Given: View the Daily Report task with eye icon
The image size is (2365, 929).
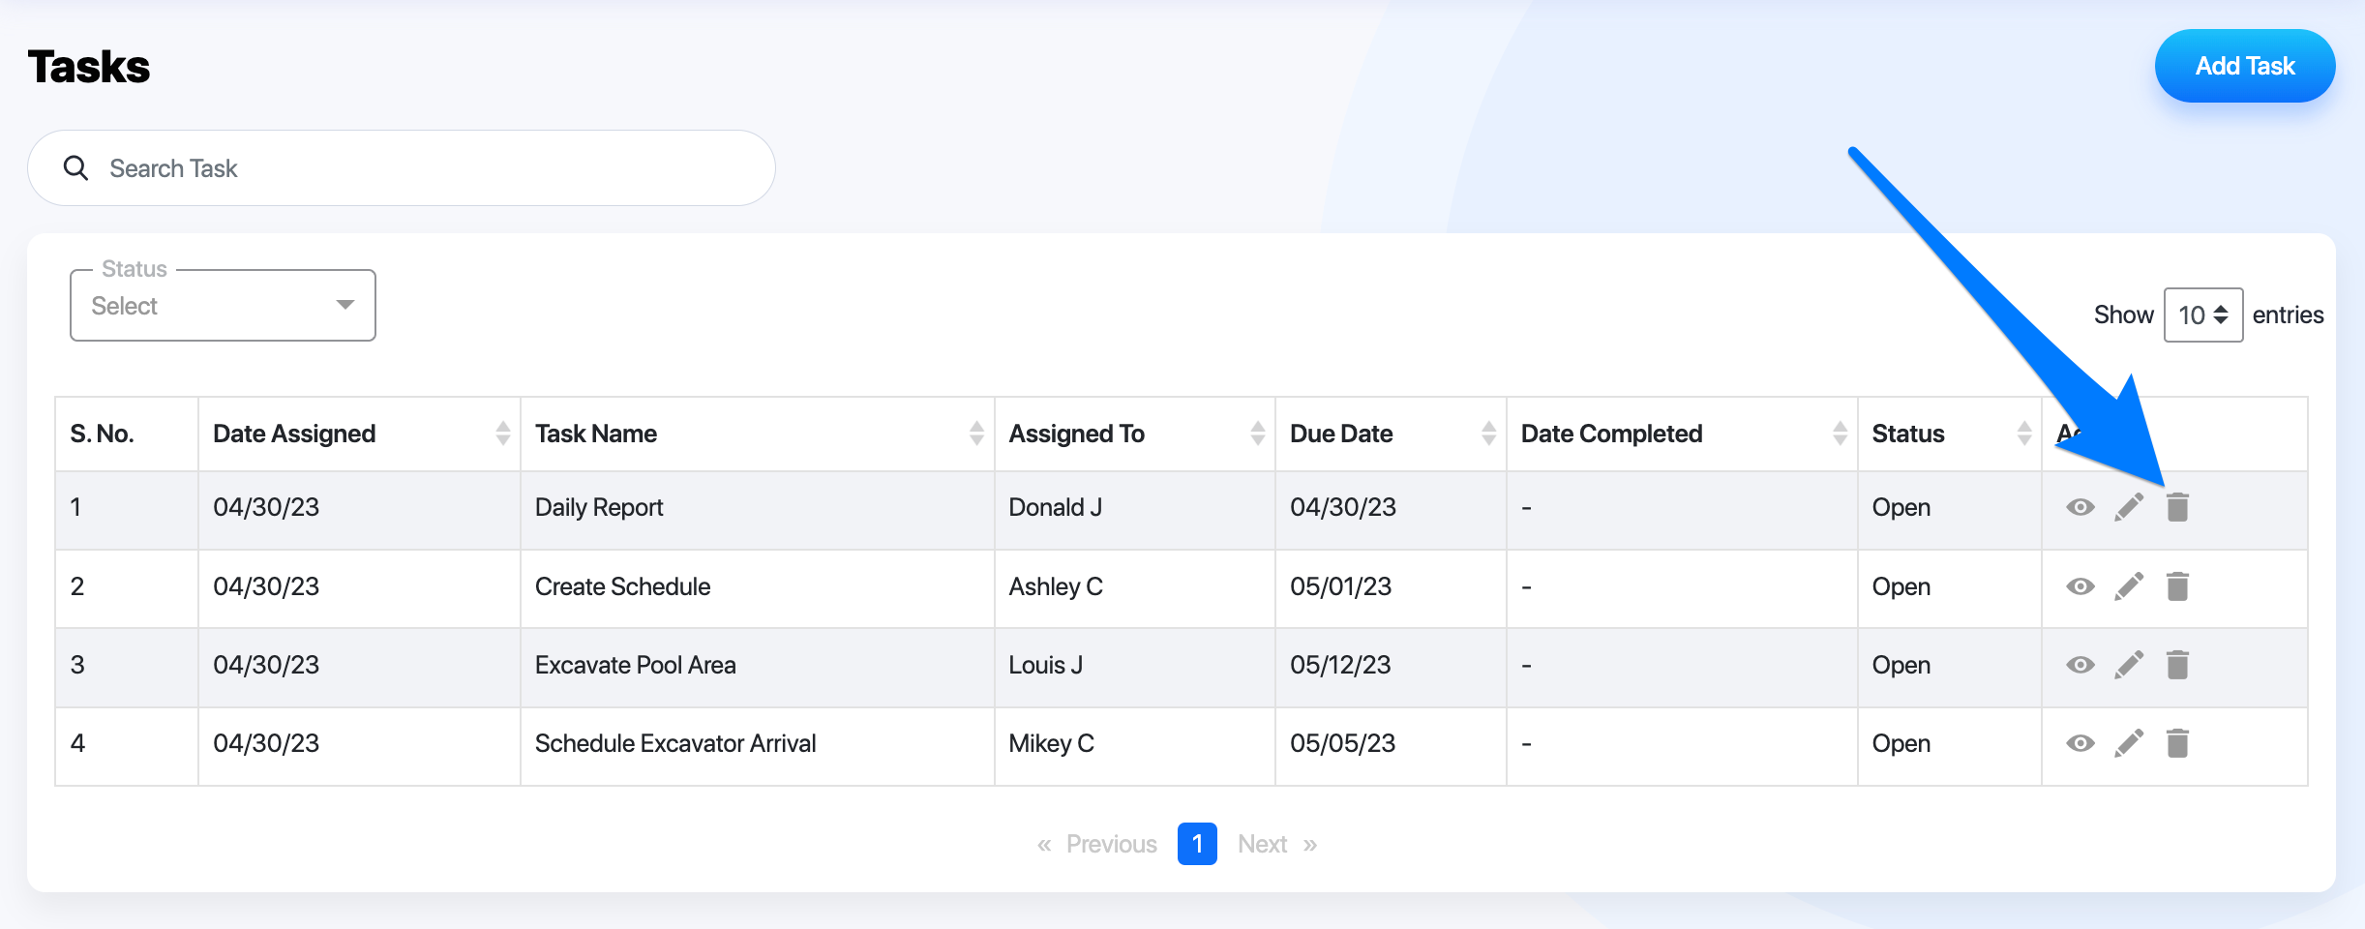Looking at the screenshot, I should pos(2080,507).
